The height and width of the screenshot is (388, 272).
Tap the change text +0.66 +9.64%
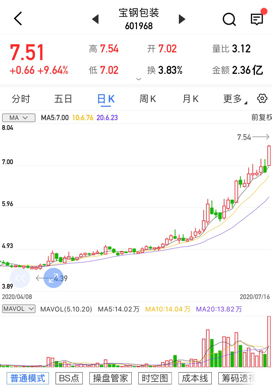39,70
